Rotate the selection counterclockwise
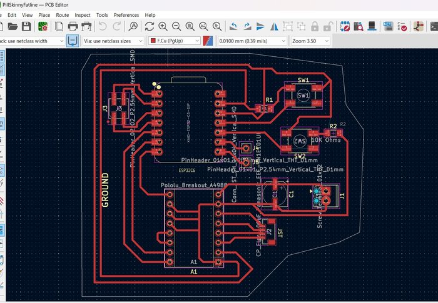This screenshot has width=438, height=303. [x=233, y=26]
